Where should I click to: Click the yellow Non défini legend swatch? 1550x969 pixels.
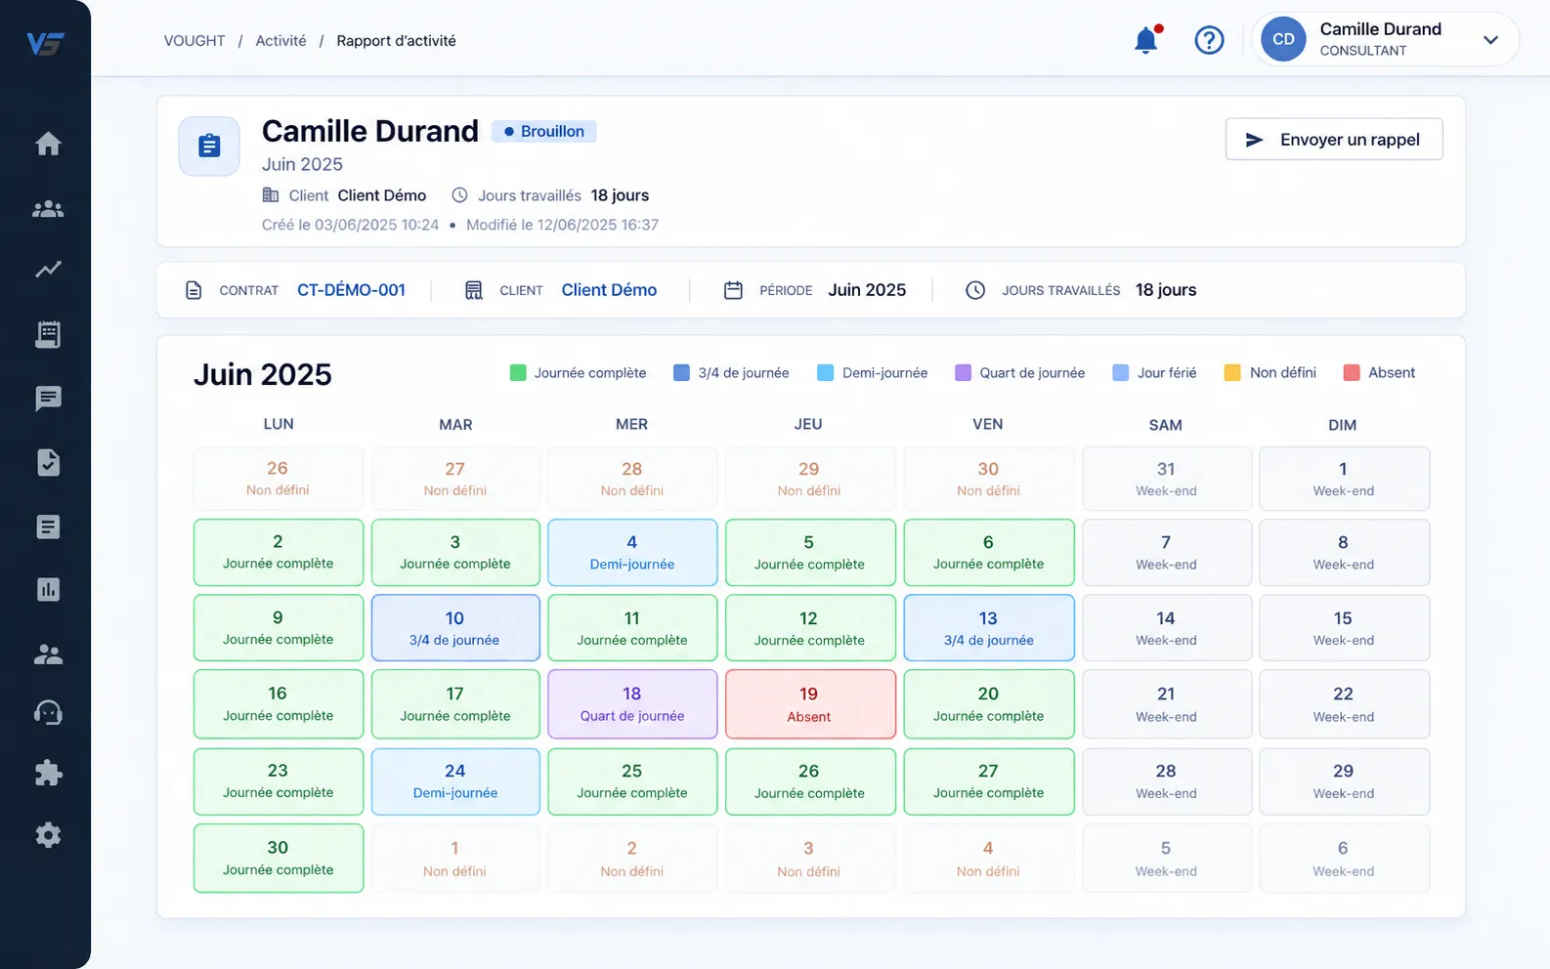pyautogui.click(x=1232, y=372)
